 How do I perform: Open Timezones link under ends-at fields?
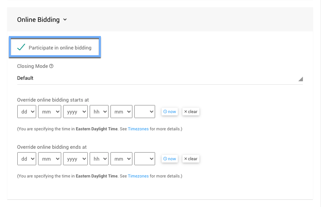[138, 176]
